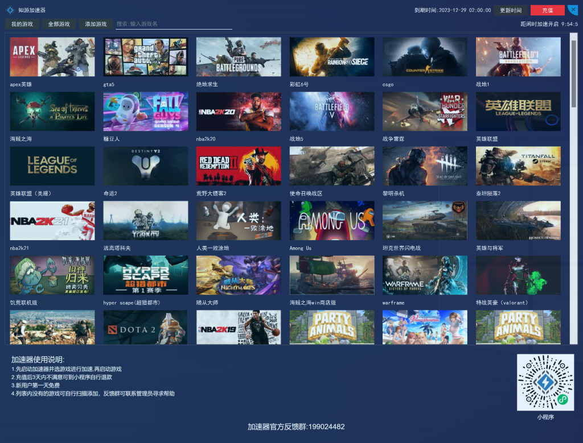Click the 加速器官方反馈群 group number text
The height and width of the screenshot is (443, 583).
point(296,427)
